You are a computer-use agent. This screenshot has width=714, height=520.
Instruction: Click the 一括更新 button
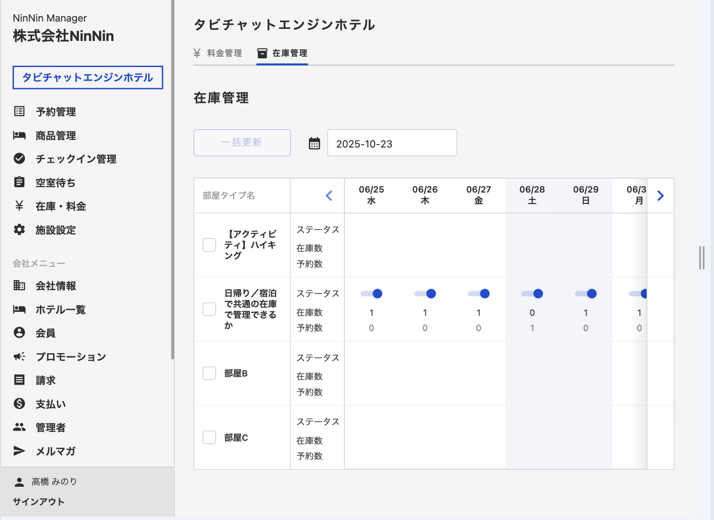(x=242, y=143)
